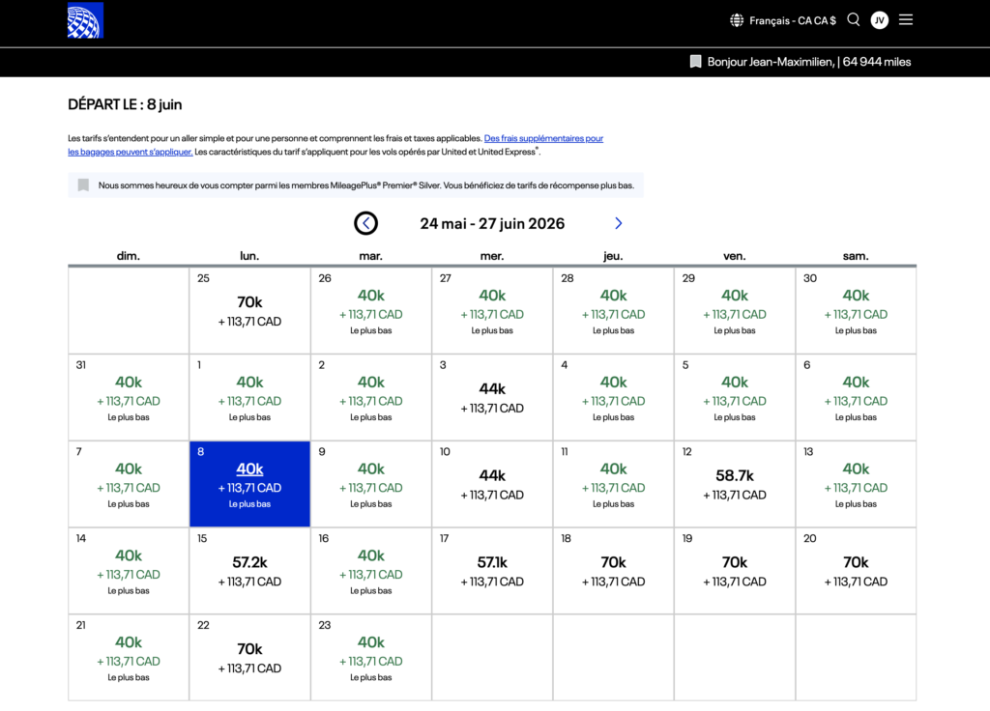The width and height of the screenshot is (990, 711).
Task: Select May 26 fare 40k
Action: click(370, 310)
